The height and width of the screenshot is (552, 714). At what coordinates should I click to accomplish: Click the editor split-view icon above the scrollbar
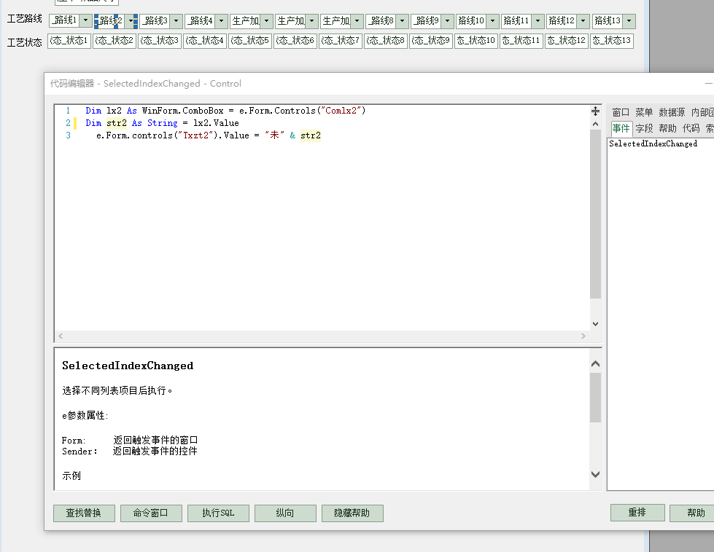click(595, 111)
